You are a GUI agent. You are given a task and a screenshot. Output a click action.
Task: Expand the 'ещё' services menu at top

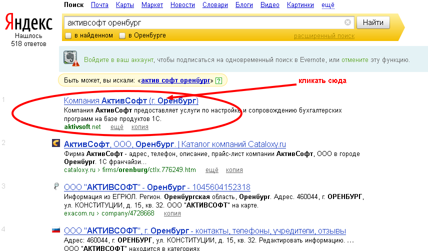point(328,5)
